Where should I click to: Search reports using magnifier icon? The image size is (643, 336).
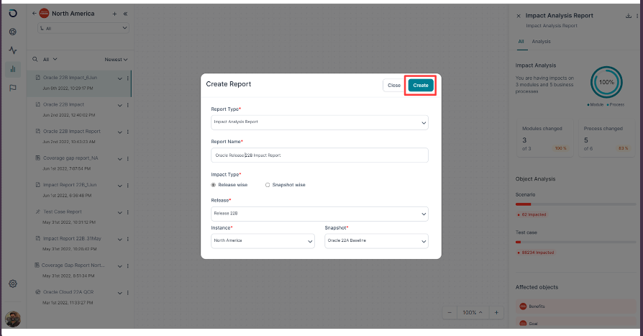coord(35,60)
